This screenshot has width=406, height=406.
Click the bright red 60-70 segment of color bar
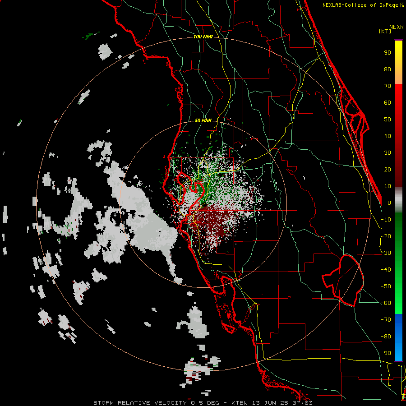click(x=398, y=94)
